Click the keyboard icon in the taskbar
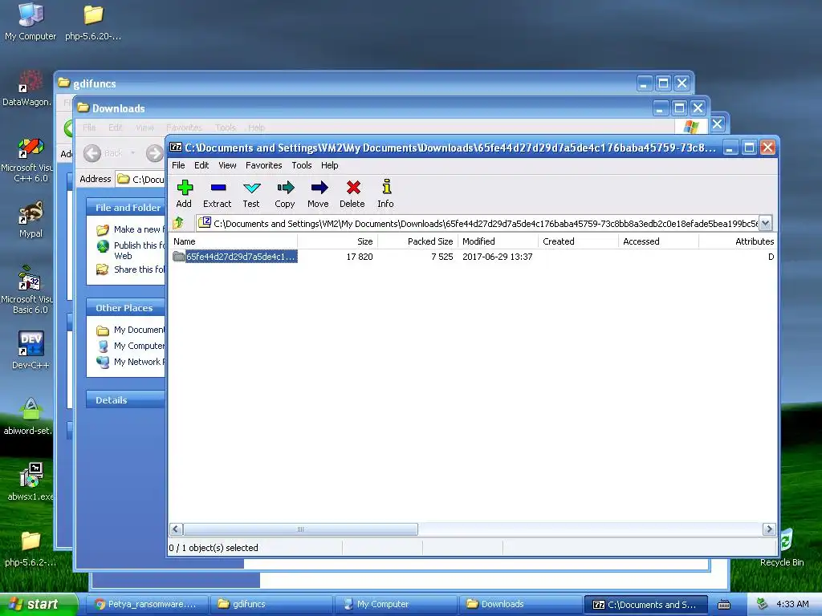 coord(724,605)
